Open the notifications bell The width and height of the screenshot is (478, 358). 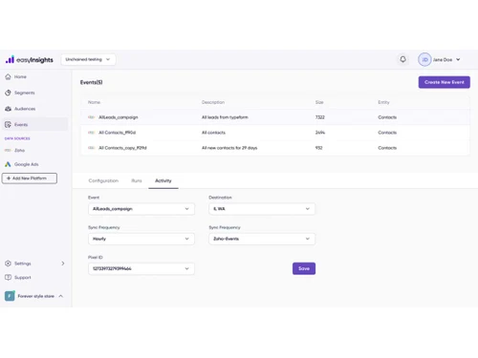point(402,59)
